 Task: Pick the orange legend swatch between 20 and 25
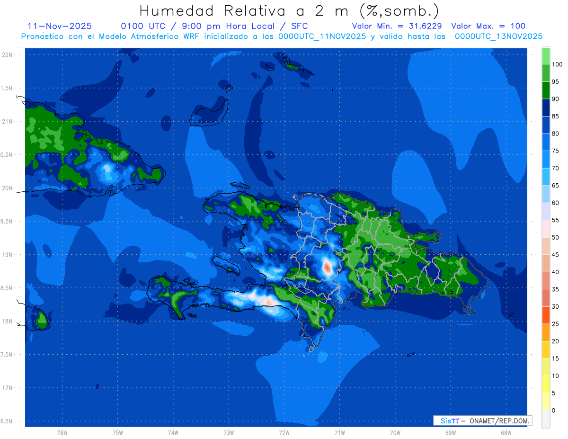(546, 332)
